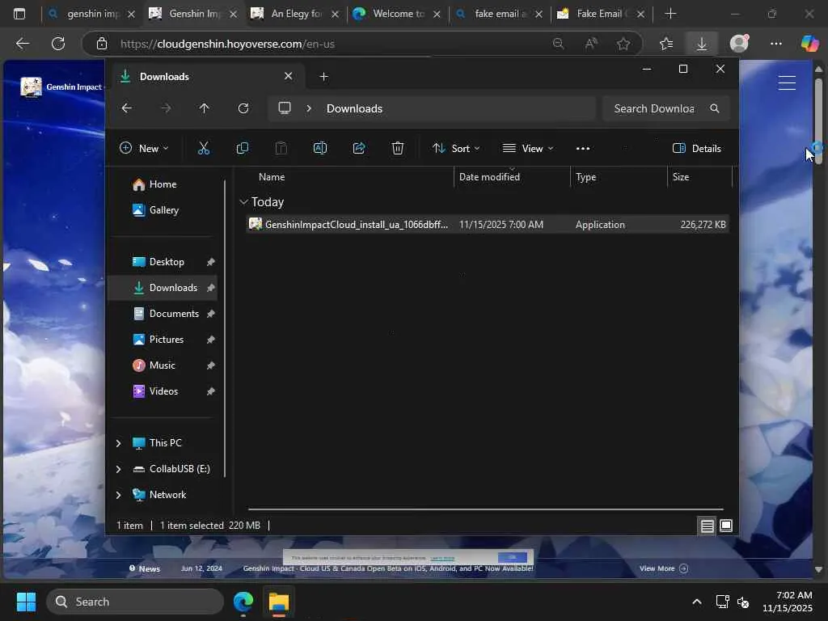Sort by the Date modified column header
Screen dimensions: 828x621
point(489,177)
